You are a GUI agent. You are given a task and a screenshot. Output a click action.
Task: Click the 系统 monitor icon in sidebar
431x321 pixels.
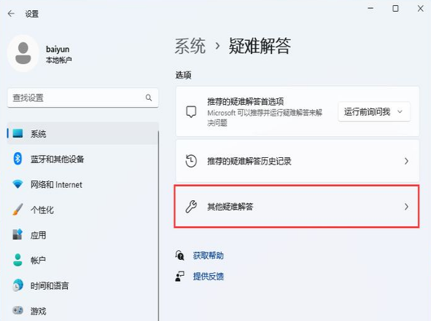point(18,134)
